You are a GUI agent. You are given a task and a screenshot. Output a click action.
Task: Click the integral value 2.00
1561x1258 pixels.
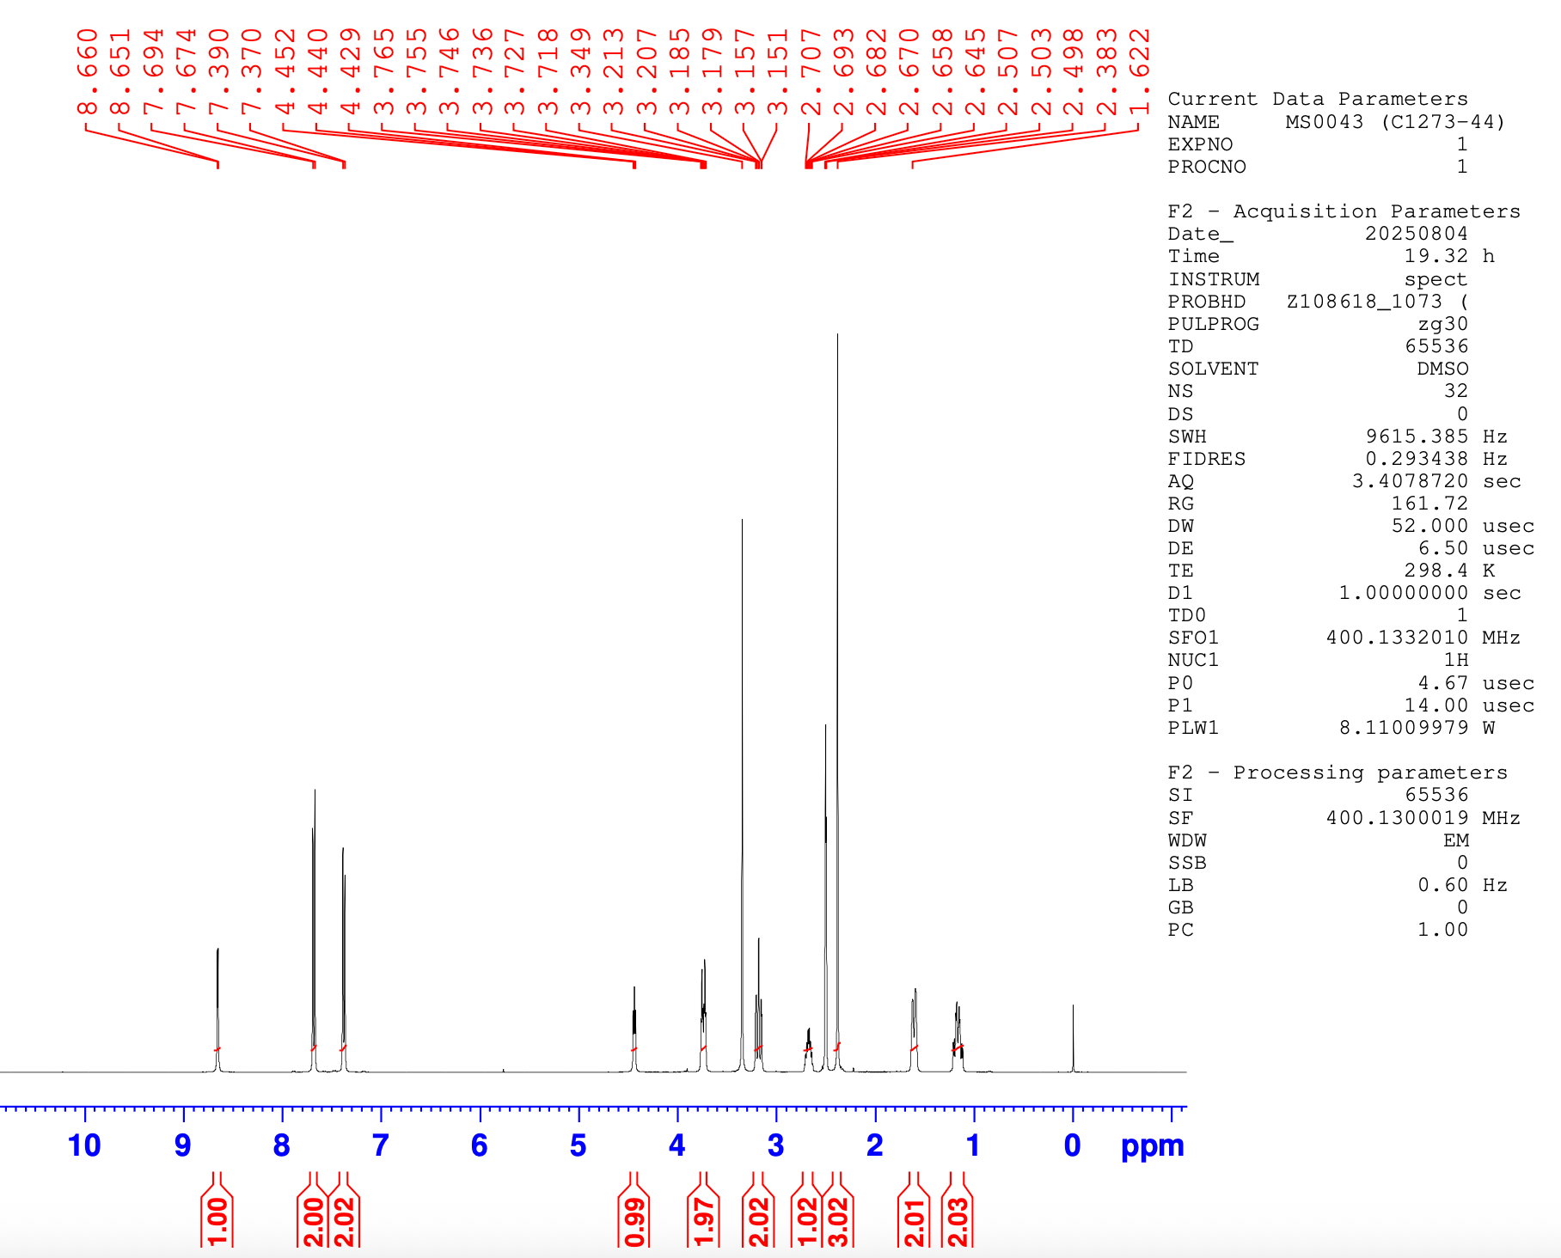click(313, 1222)
